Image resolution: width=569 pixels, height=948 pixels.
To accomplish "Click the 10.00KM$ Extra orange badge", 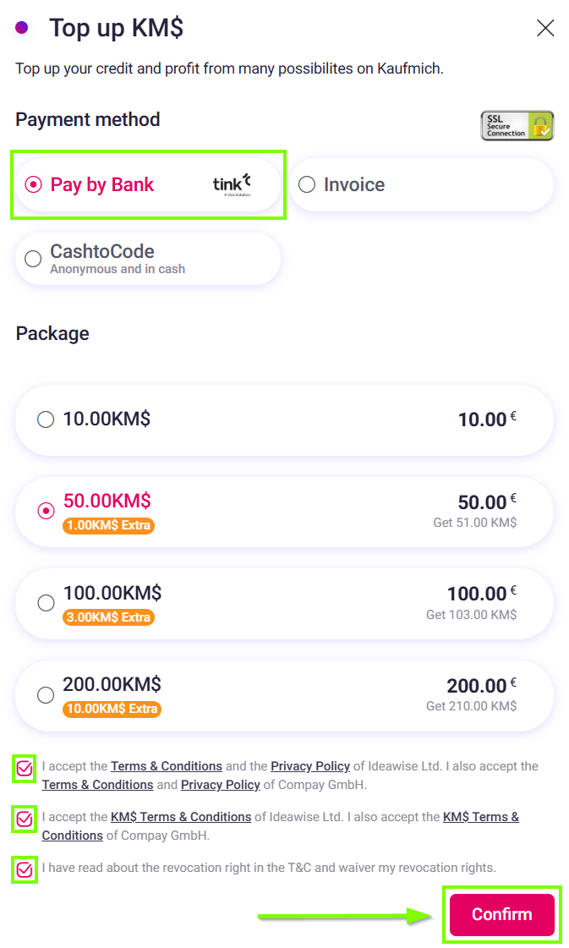I will [x=112, y=709].
